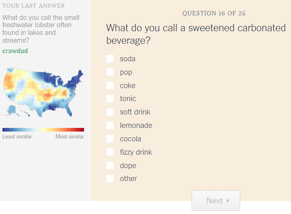
Task: Select the cocola checkbox
Action: (110, 139)
